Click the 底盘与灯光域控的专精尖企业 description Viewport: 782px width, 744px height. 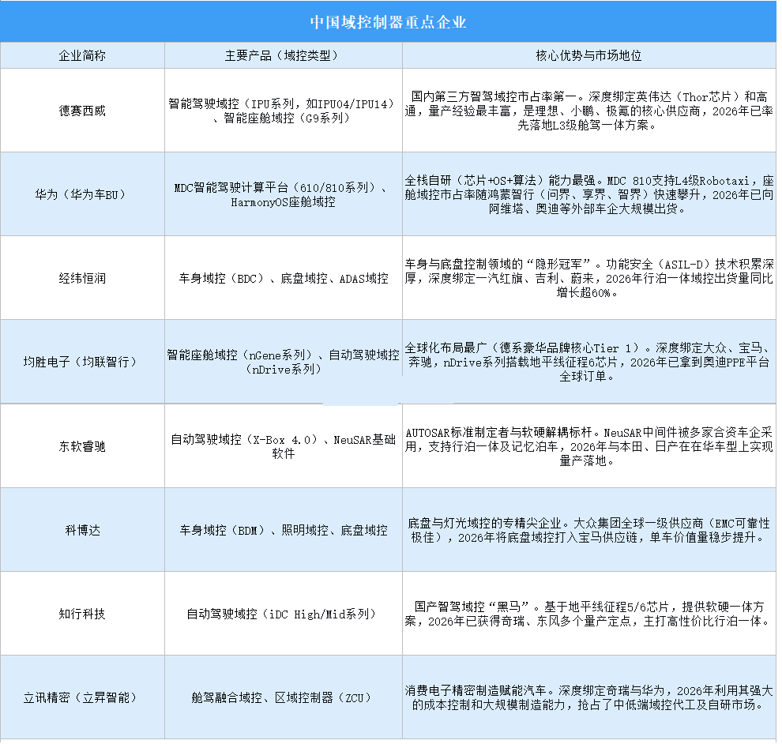click(589, 530)
